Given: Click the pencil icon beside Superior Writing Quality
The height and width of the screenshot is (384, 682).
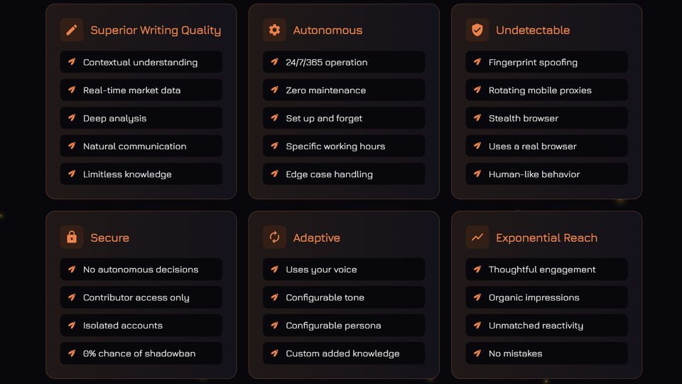Looking at the screenshot, I should coord(72,30).
